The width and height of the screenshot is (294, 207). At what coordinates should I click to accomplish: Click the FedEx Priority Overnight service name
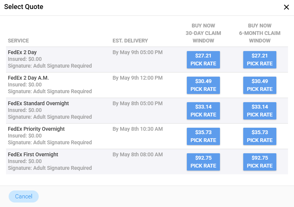tap(36, 129)
